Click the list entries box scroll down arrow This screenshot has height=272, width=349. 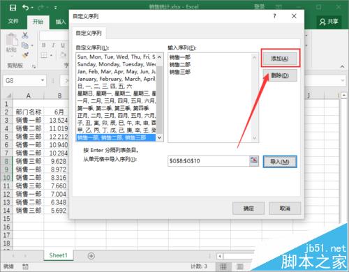click(254, 138)
